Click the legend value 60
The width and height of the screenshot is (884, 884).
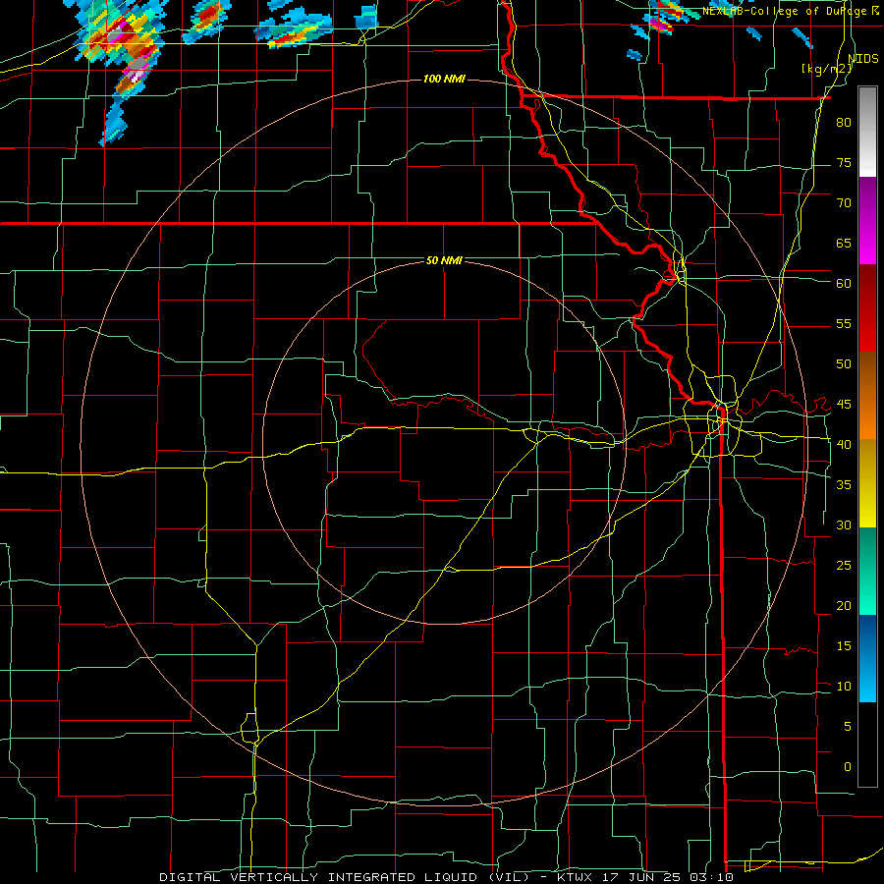(x=844, y=284)
